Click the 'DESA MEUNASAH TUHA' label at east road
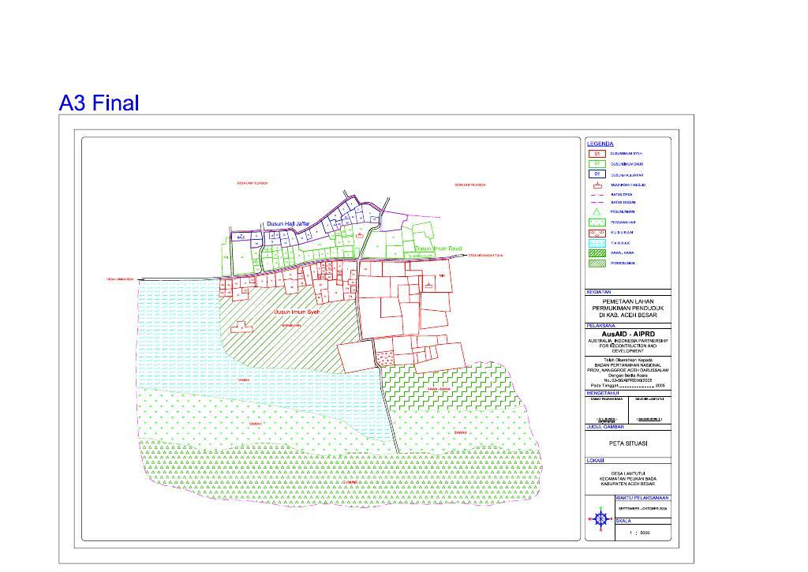Viewport: 808px width, 572px height. (x=485, y=255)
